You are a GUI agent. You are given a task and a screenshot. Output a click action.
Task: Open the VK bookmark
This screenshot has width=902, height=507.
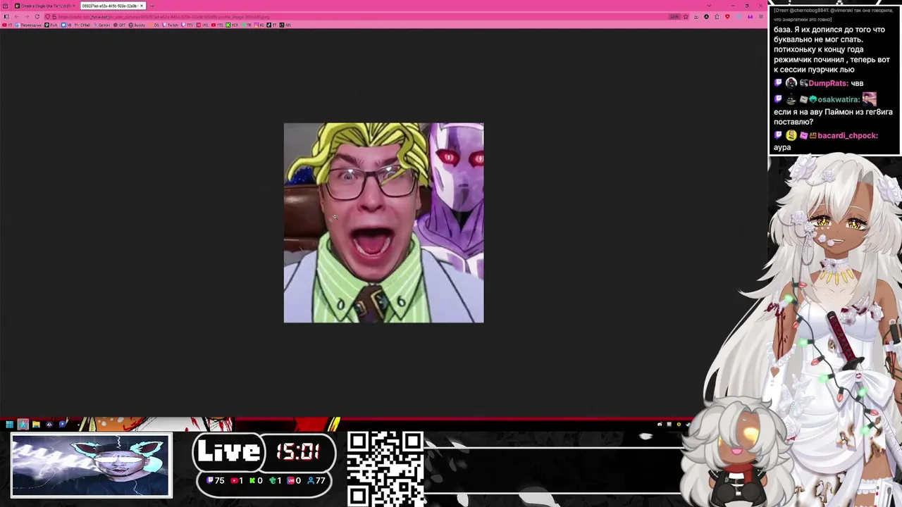(66, 25)
